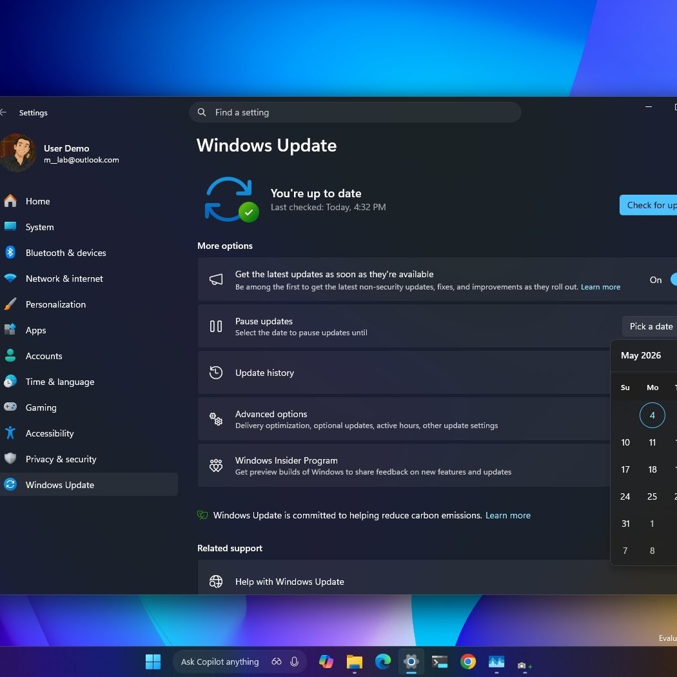Open the blue monitor graph taskbar app
This screenshot has height=677, width=677.
[x=496, y=662]
